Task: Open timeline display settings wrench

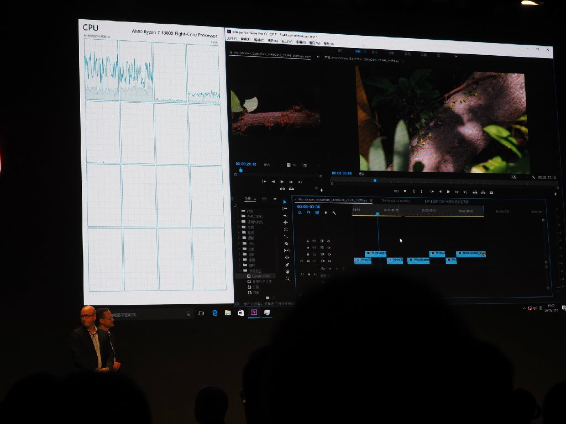Action: [x=334, y=213]
